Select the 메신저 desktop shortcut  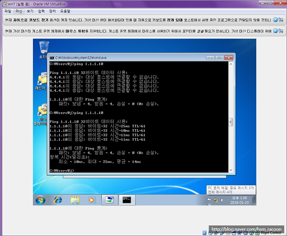coord(42,81)
